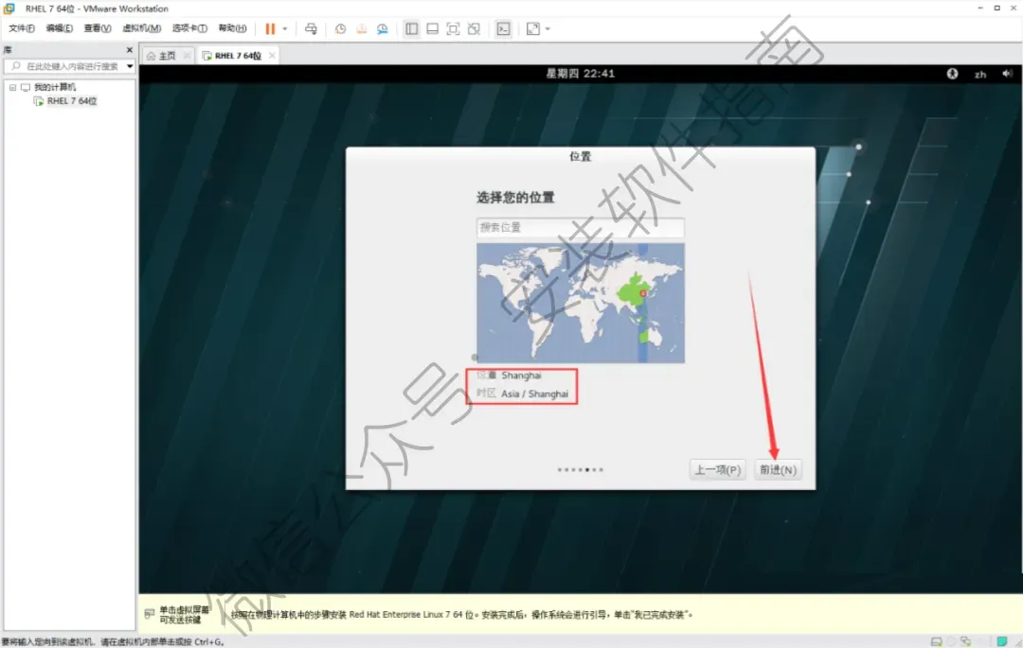Click the hard disk status icon
Viewport: 1023px width, 648px height.
tap(936, 641)
